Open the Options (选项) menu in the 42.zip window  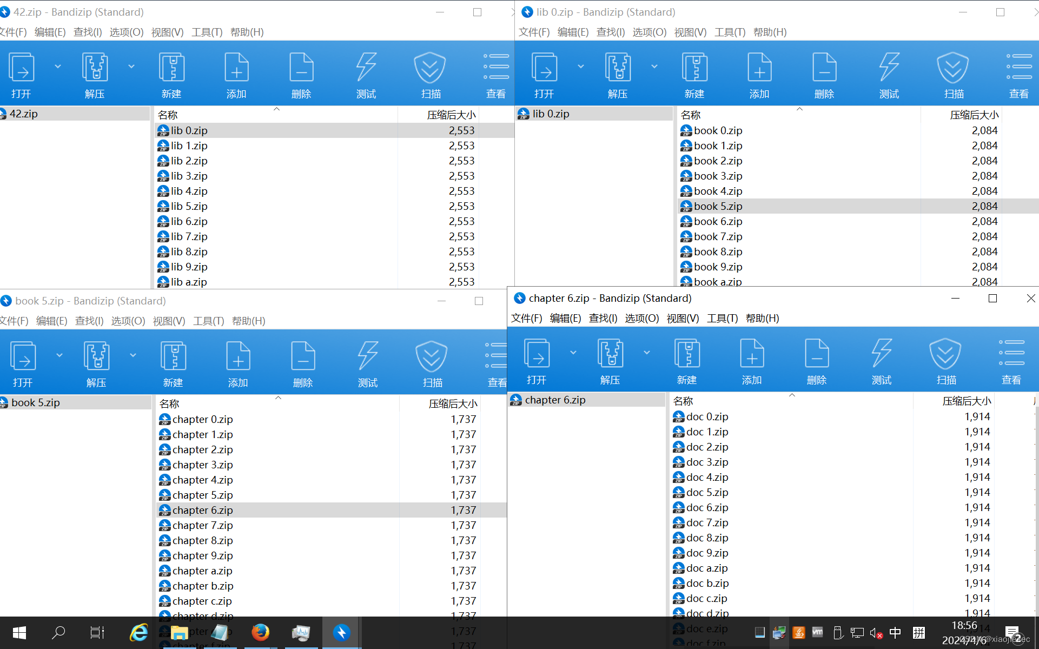[126, 32]
